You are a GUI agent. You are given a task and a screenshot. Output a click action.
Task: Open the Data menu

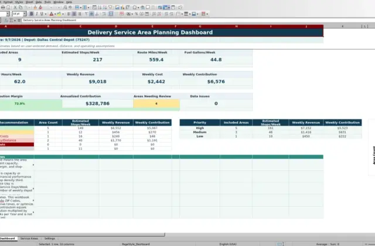coord(39,2)
